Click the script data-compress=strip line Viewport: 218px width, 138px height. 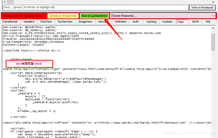click(36, 73)
